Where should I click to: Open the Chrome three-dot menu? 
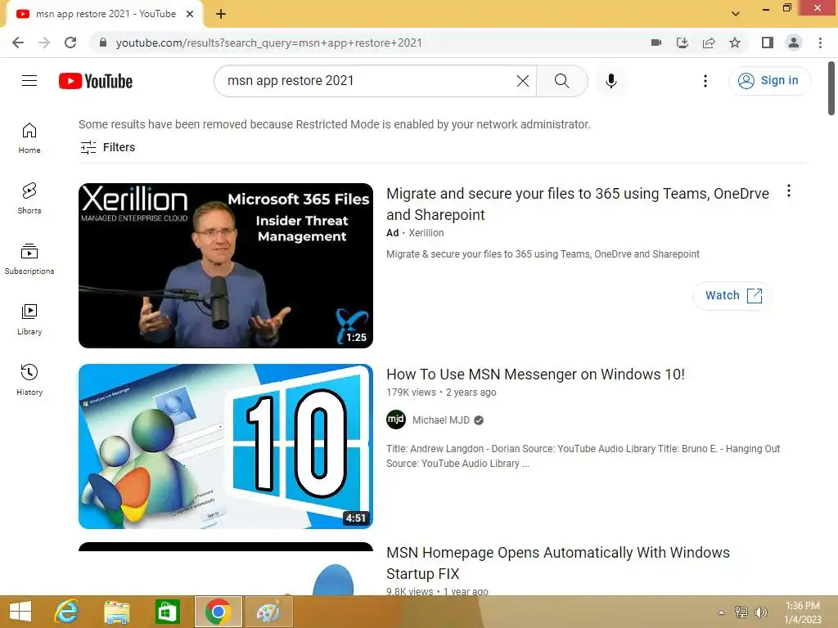tap(820, 43)
